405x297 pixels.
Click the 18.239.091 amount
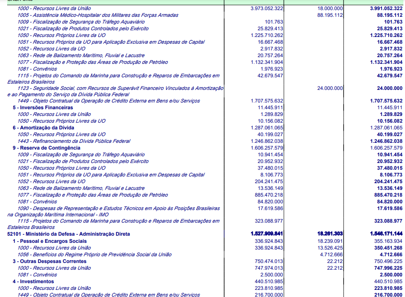[330, 241]
